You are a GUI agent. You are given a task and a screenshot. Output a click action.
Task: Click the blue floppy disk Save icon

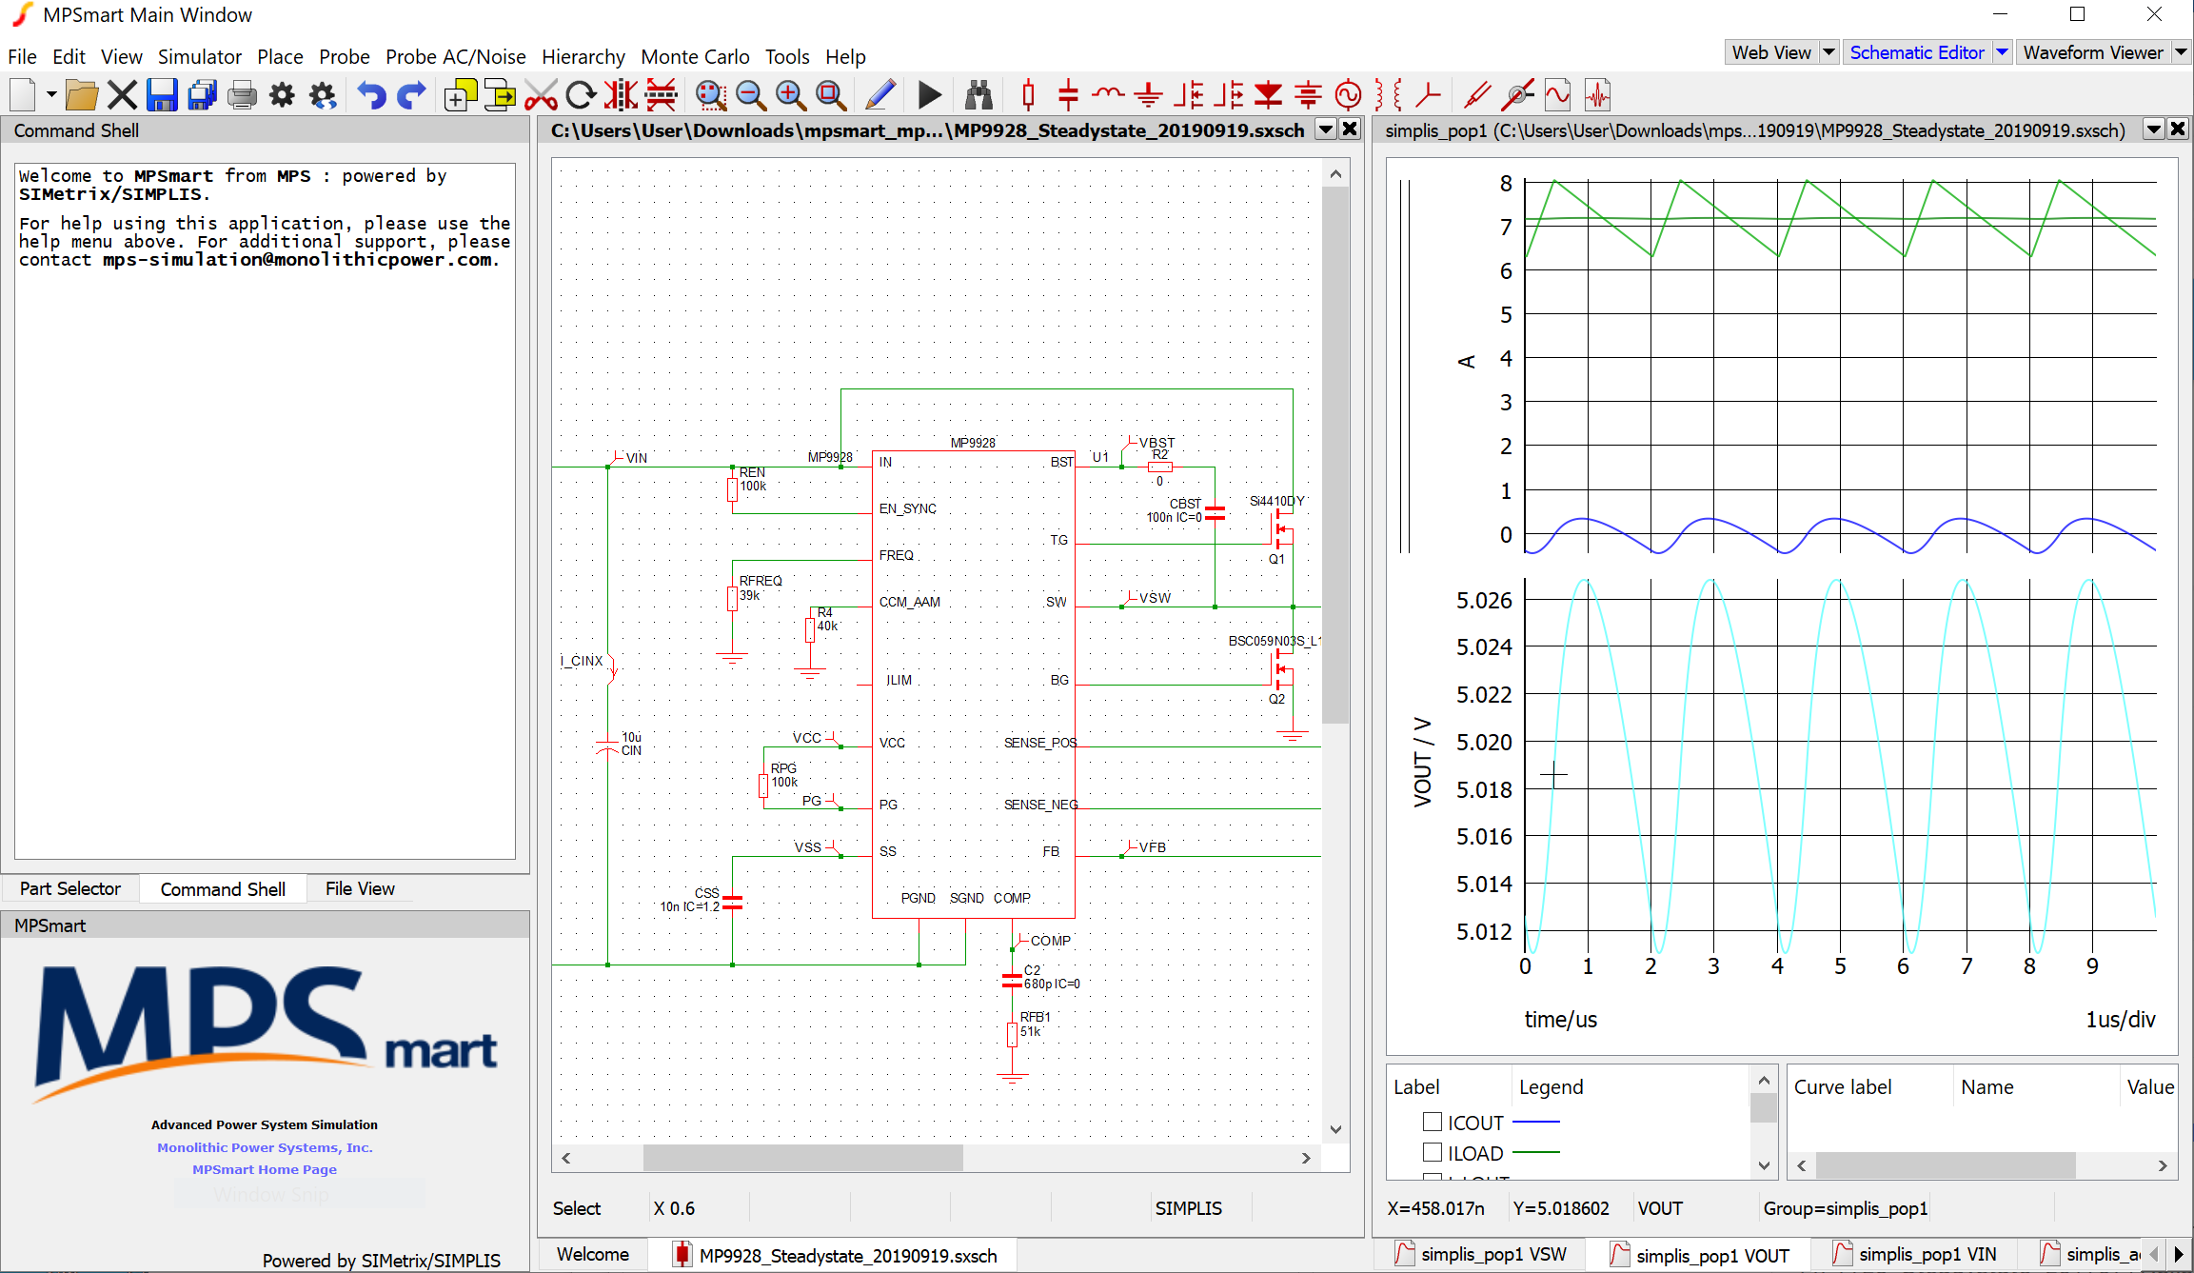tap(162, 95)
